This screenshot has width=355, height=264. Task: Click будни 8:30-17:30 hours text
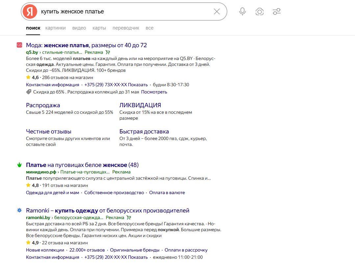point(171,85)
